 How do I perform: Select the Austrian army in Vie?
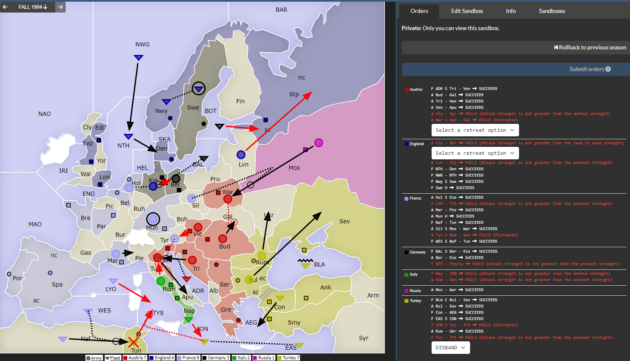tap(198, 227)
